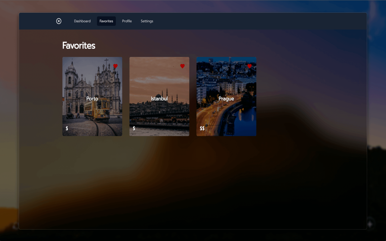The height and width of the screenshot is (241, 386).
Task: Toggle the heart on the Istanbul card
Action: (x=182, y=66)
